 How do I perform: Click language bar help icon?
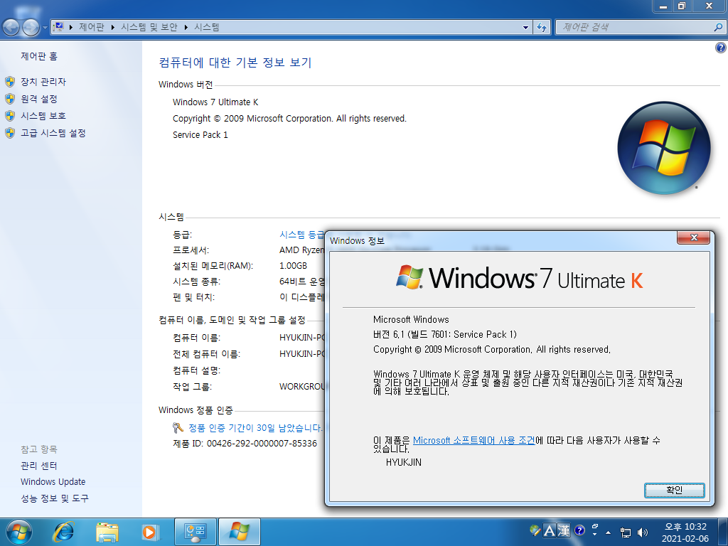point(579,530)
